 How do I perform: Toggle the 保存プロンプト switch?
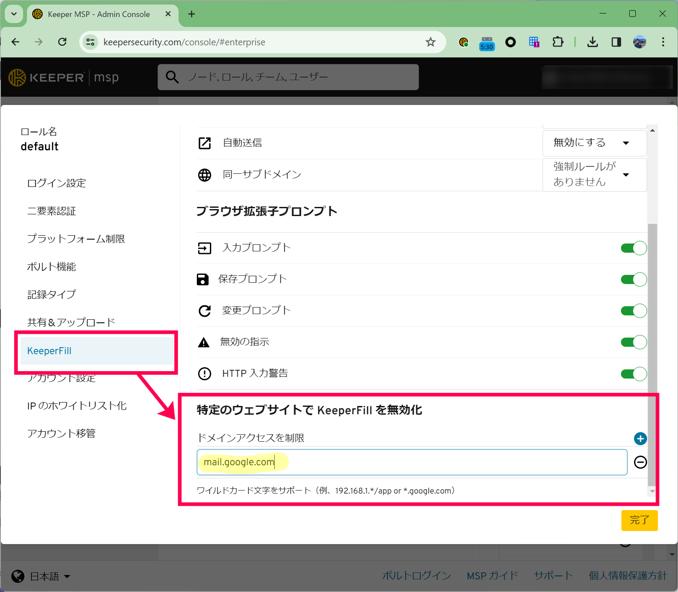coord(634,279)
